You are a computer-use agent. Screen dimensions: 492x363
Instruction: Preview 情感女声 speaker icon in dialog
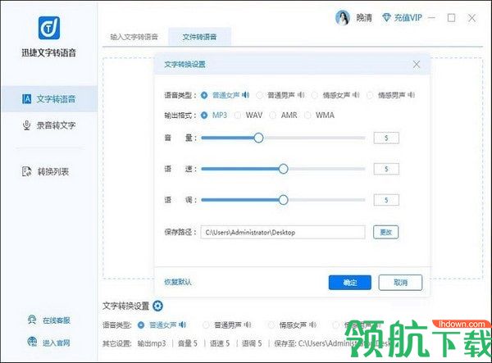point(356,95)
